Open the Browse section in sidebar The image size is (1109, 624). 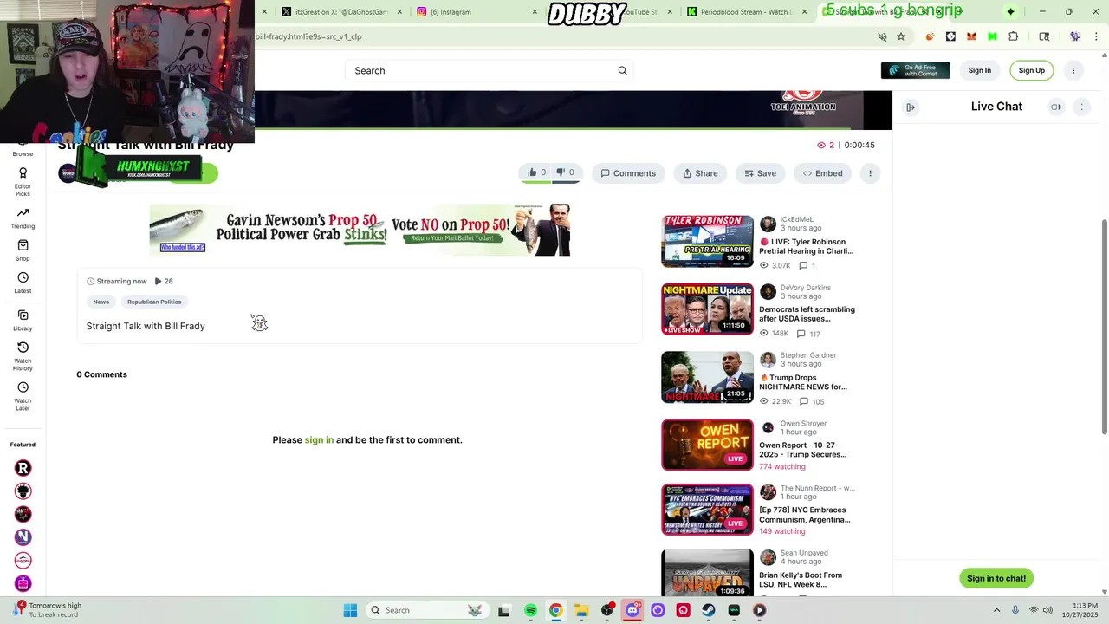[x=23, y=151]
